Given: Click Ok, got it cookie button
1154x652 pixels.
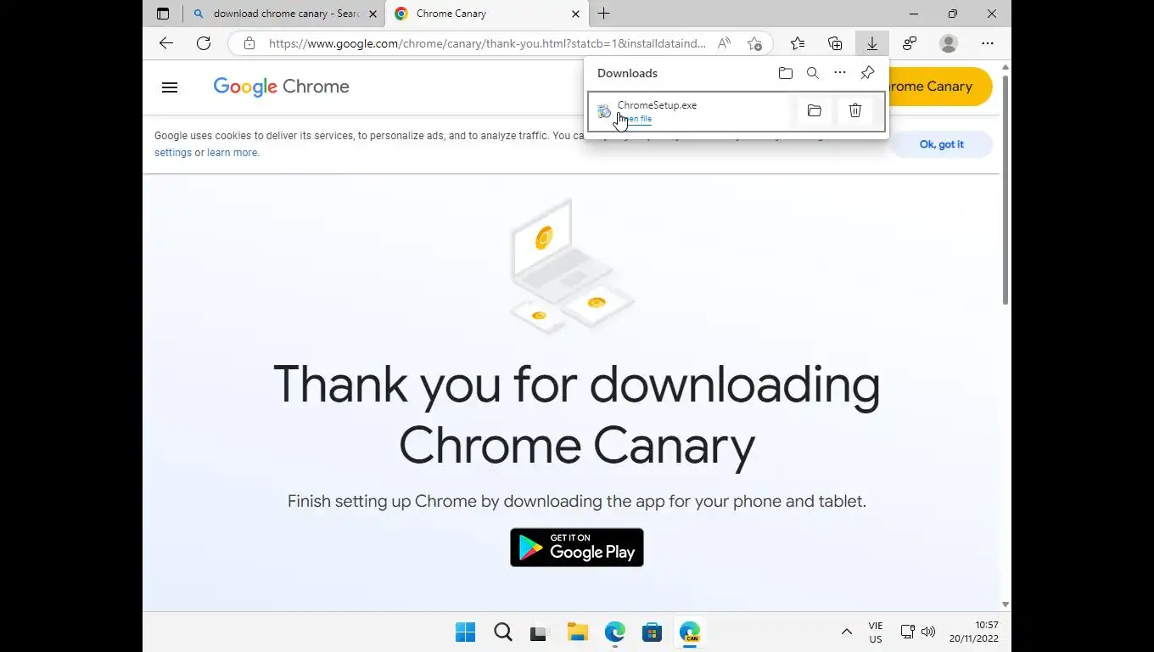Looking at the screenshot, I should [941, 144].
